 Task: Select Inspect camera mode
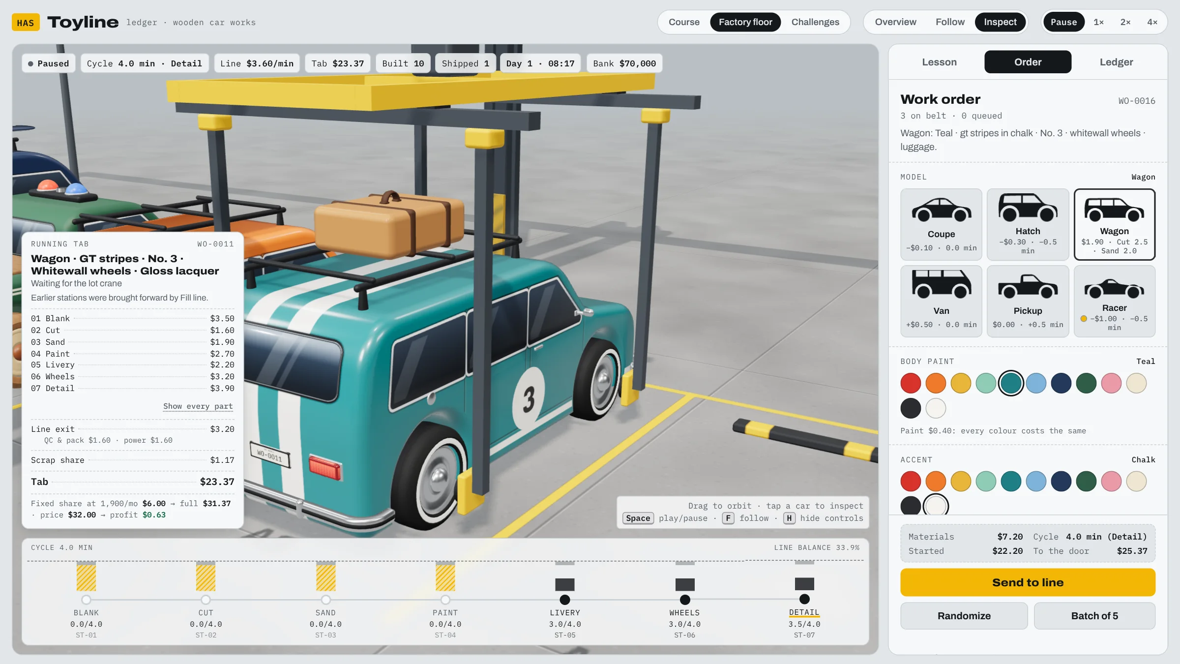[x=1000, y=22]
